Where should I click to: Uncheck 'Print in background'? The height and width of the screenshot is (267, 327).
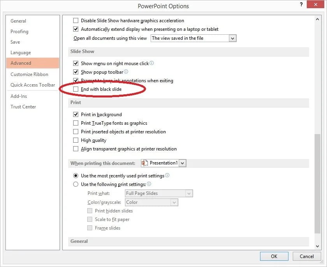click(76, 114)
